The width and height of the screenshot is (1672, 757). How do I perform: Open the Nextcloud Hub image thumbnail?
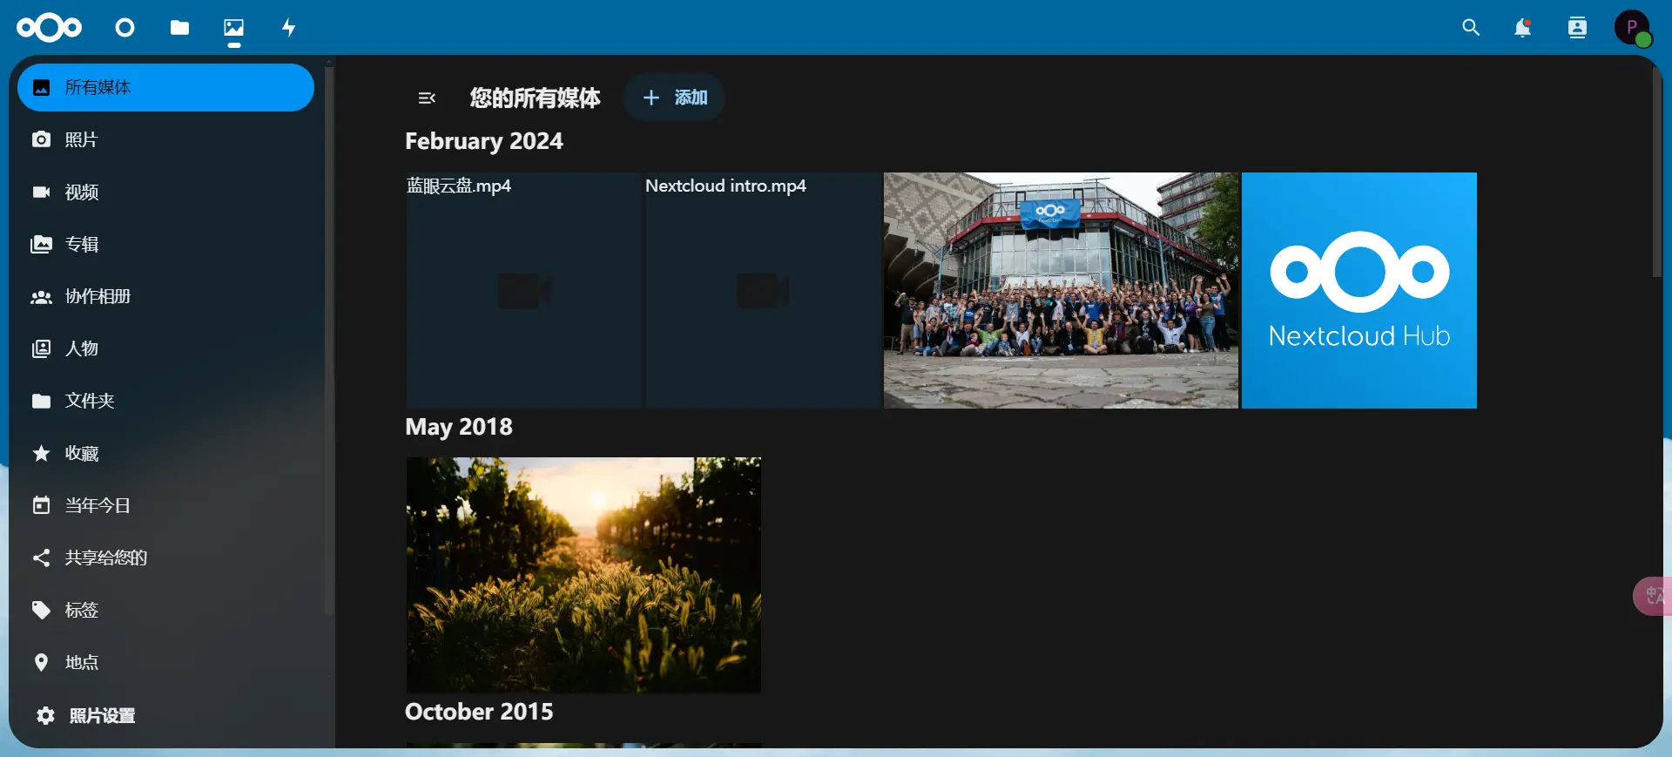coord(1358,290)
